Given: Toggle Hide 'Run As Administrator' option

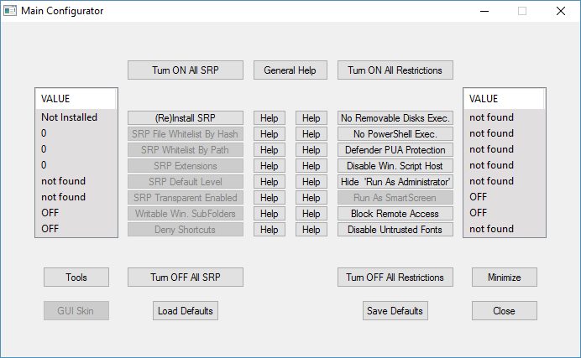Looking at the screenshot, I should click(395, 182).
